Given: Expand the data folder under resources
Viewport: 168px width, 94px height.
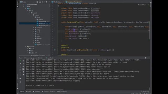Looking at the screenshot, I should click(x=28, y=51).
